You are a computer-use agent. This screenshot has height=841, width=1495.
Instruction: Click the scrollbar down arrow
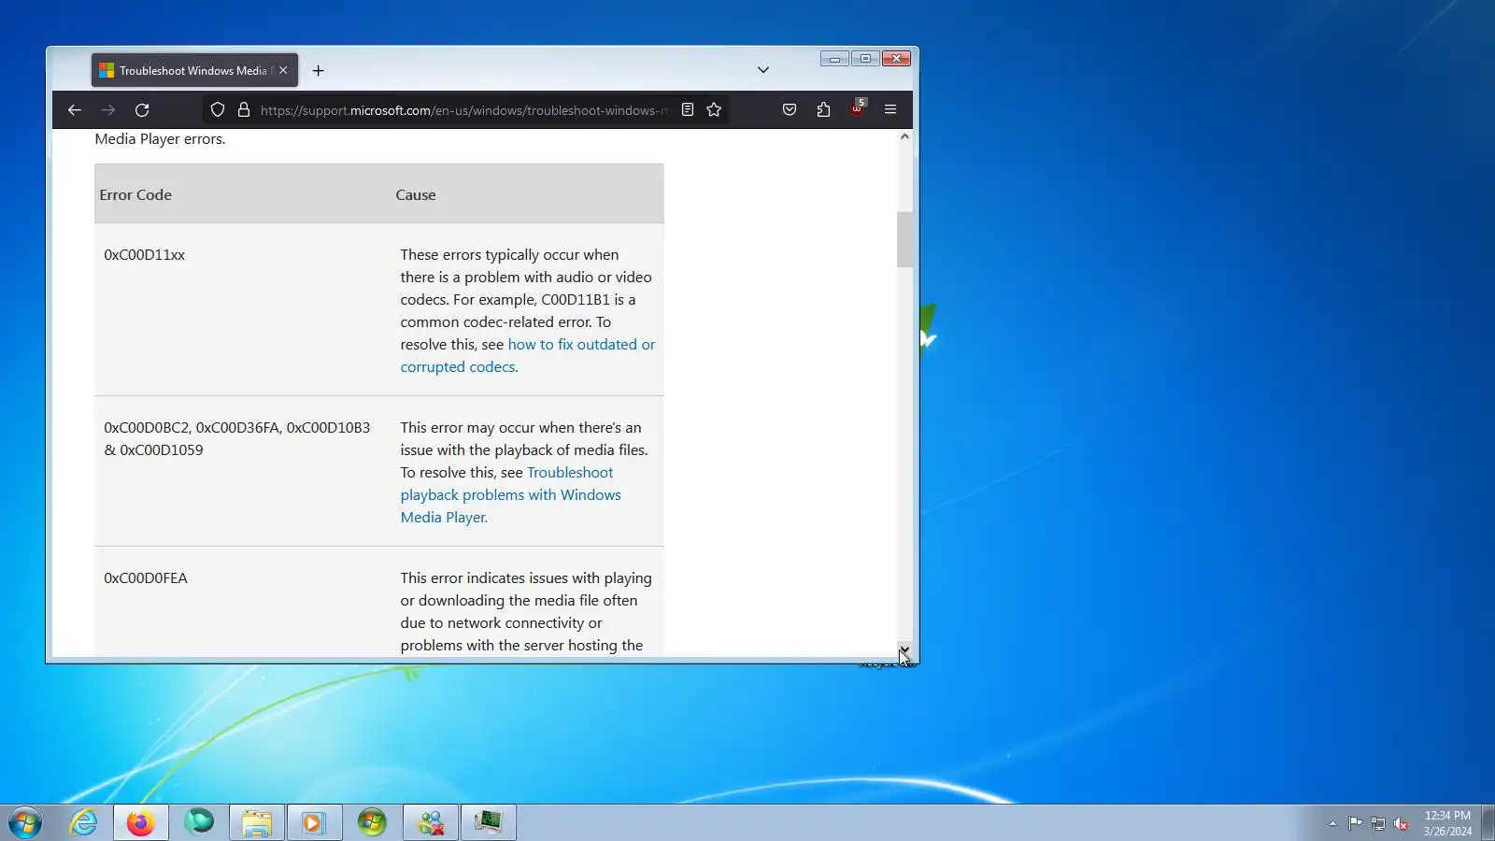click(x=904, y=649)
